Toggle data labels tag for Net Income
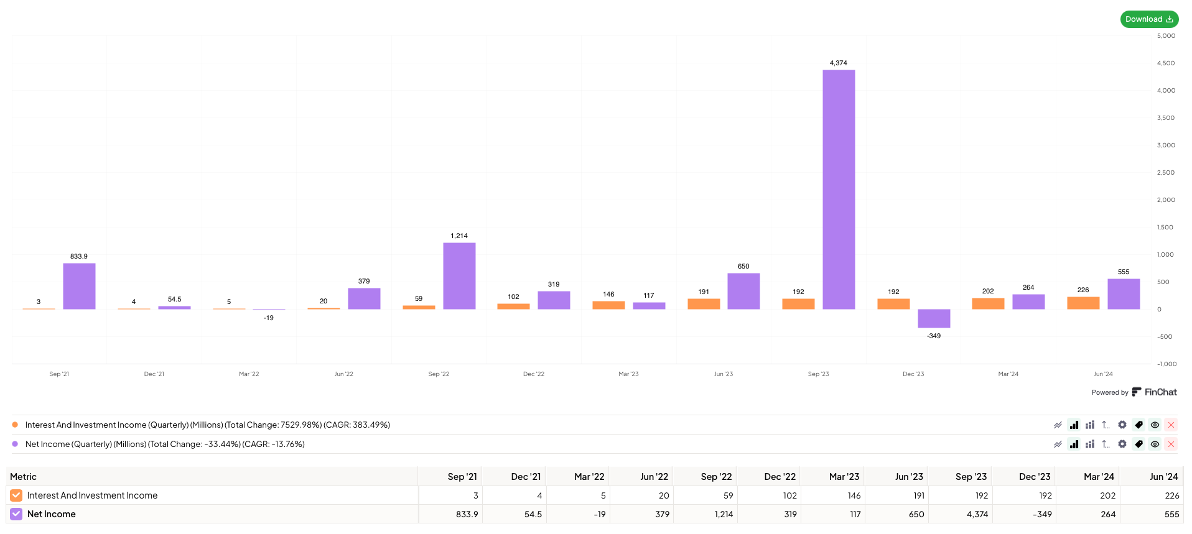 [x=1138, y=444]
